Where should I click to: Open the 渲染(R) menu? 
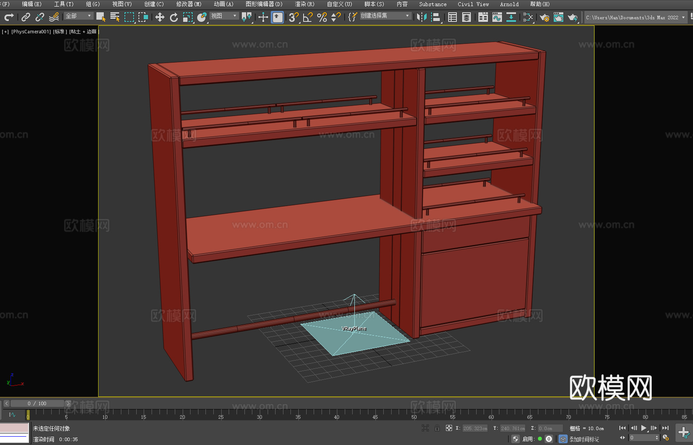pyautogui.click(x=304, y=4)
